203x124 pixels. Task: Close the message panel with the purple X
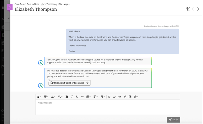tap(9, 7)
